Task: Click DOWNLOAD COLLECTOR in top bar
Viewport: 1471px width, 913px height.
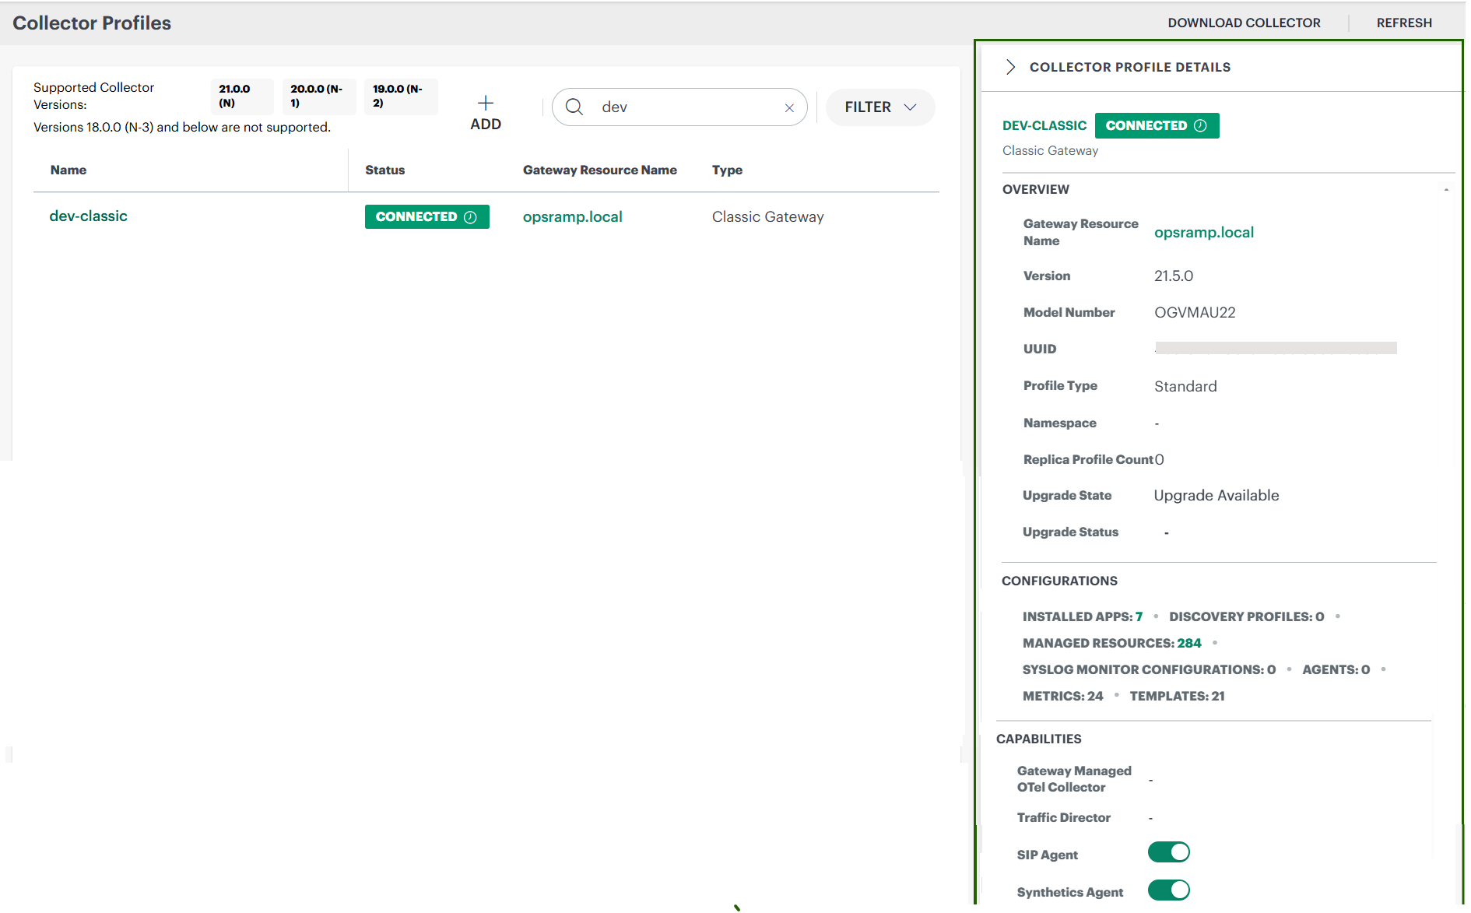Action: point(1244,23)
